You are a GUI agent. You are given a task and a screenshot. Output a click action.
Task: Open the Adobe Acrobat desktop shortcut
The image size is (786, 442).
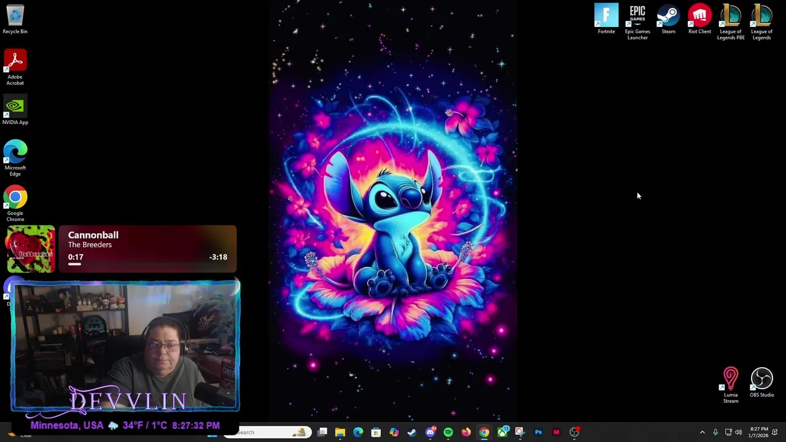pos(15,68)
